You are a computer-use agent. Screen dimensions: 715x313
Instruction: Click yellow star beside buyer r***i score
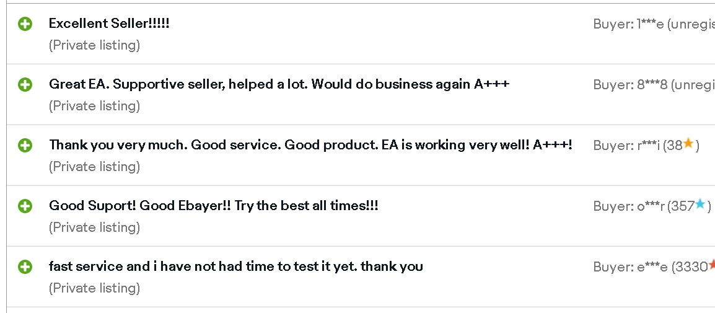tap(688, 144)
